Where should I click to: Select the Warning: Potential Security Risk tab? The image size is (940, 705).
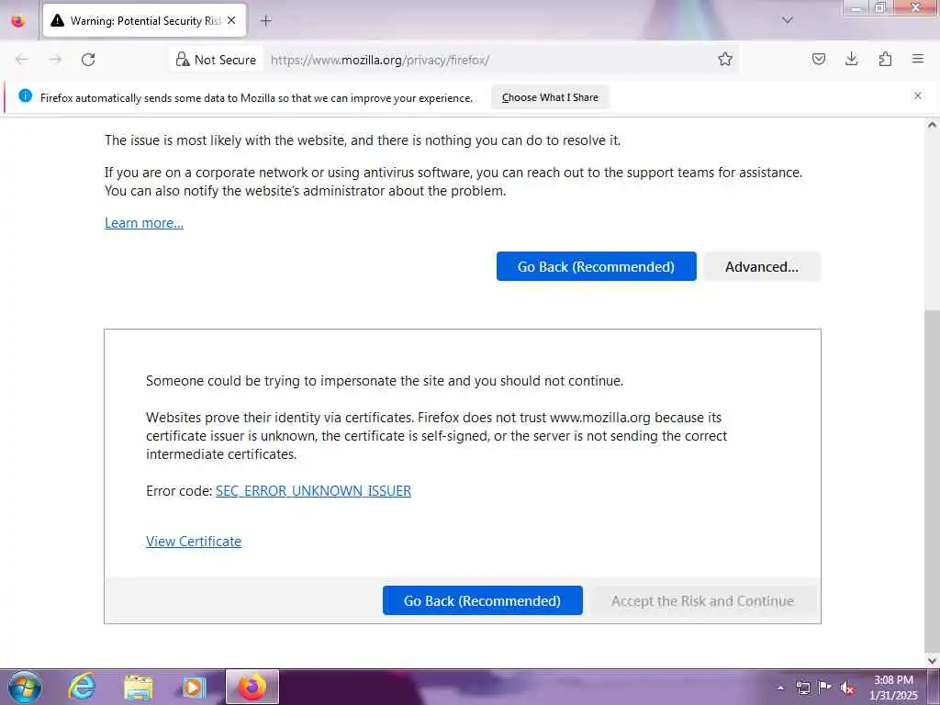pos(145,21)
